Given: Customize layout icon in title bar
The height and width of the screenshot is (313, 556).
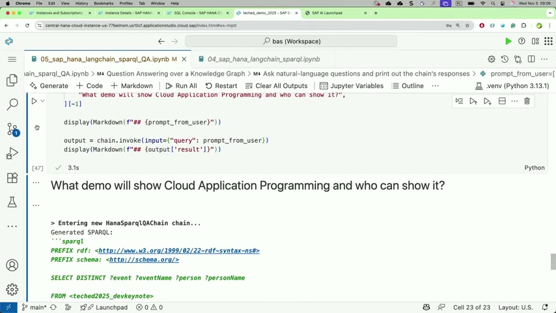Looking at the screenshot, I should point(535,41).
